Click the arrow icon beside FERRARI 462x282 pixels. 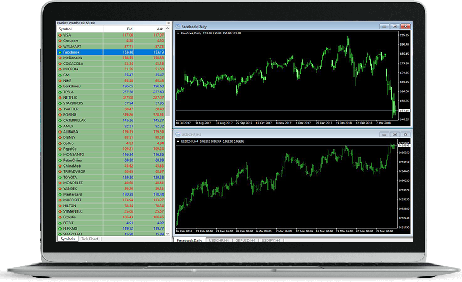click(x=60, y=228)
